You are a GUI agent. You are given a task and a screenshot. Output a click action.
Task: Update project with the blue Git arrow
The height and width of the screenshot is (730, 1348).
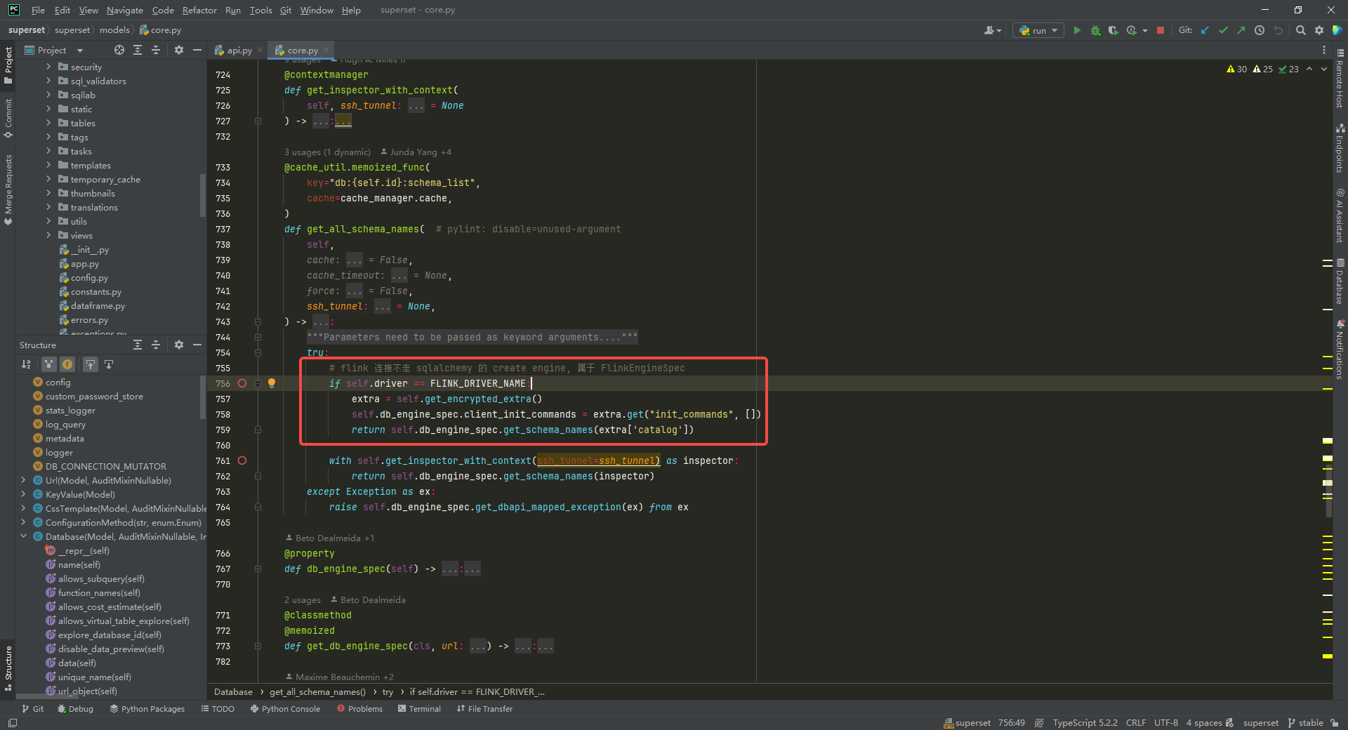(x=1205, y=30)
